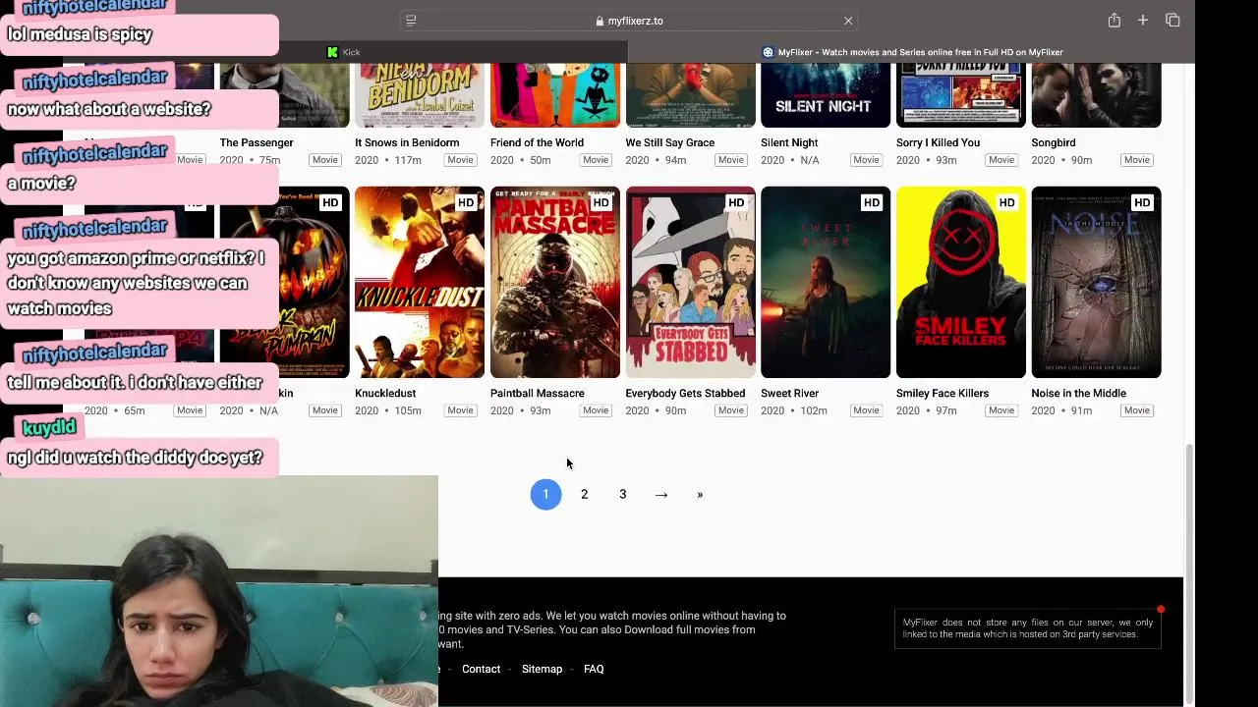Click chat message 'ngl did u watch the diddy doc yet?'

click(135, 458)
